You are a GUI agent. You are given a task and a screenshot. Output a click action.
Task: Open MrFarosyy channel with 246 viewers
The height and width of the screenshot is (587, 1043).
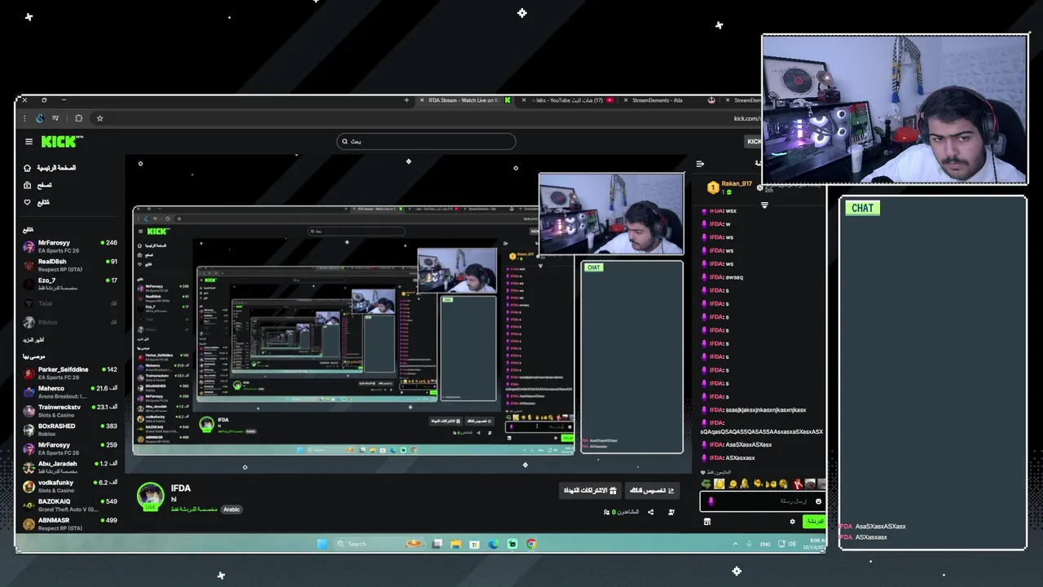[70, 246]
